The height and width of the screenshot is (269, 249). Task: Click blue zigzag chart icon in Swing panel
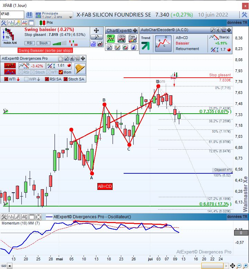[93, 44]
